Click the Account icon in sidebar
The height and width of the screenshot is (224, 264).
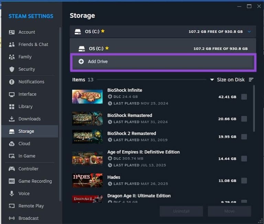coord(12,32)
